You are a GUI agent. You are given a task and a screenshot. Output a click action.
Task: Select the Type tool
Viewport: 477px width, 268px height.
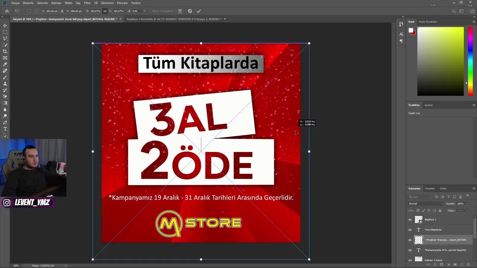pyautogui.click(x=5, y=129)
